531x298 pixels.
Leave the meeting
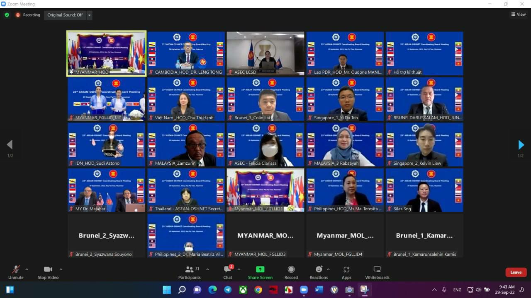point(516,272)
